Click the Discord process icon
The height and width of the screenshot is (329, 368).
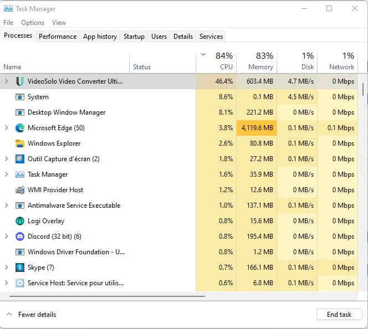click(20, 237)
